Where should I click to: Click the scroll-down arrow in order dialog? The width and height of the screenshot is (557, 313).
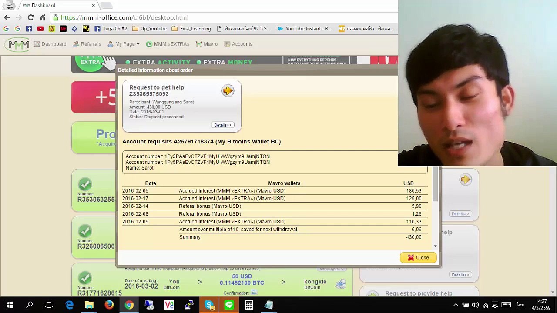pyautogui.click(x=435, y=246)
